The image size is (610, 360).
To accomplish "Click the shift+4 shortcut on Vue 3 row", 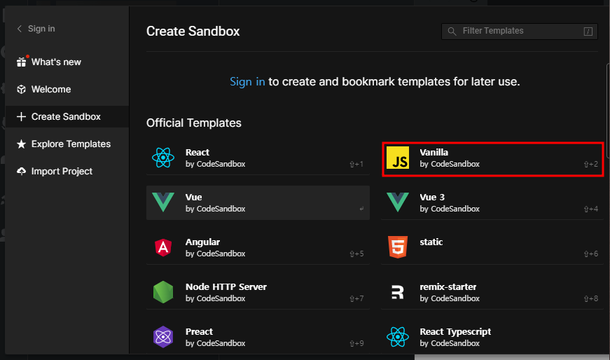I will pos(591,209).
